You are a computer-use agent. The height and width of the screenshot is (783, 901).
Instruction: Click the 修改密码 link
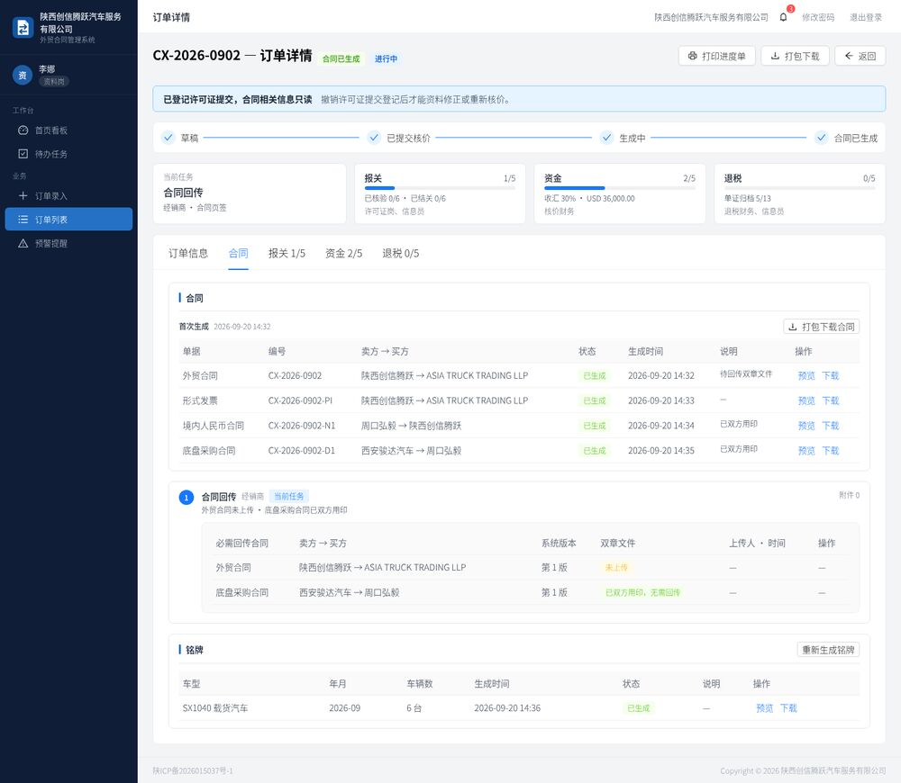[x=818, y=17]
